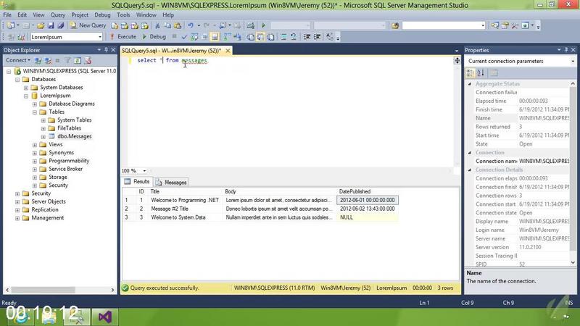Image resolution: width=580 pixels, height=326 pixels.
Task: Close the SQLQuery5.sql tab
Action: click(228, 51)
